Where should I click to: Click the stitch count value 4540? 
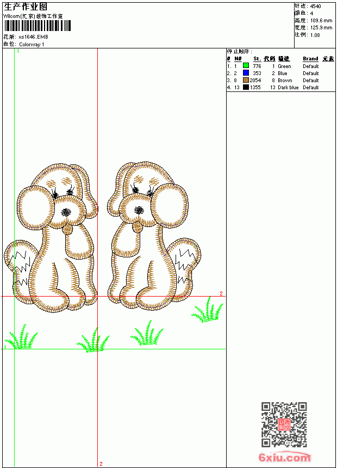pos(315,7)
